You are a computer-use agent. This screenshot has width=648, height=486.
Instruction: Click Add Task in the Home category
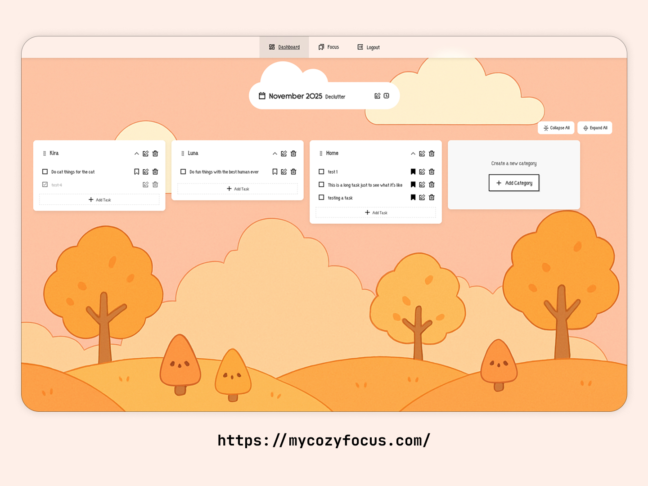point(376,212)
